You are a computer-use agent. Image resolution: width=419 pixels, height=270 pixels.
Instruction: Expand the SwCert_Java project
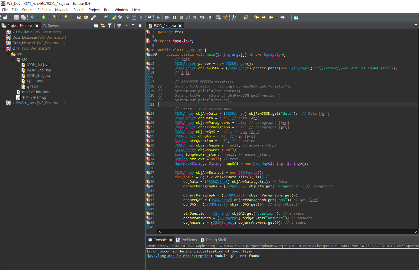click(x=4, y=103)
